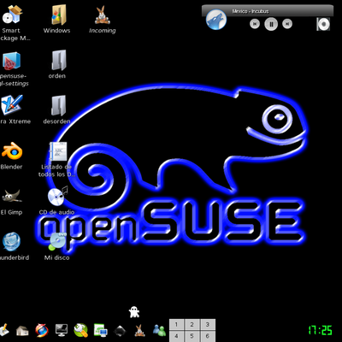Screen dimensions: 342x342
Task: Open the Listado de todos los D... document
Action: [58, 151]
